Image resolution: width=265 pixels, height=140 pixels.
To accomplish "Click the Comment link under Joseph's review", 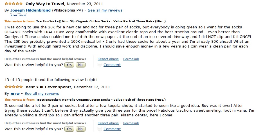I will 112,65.
